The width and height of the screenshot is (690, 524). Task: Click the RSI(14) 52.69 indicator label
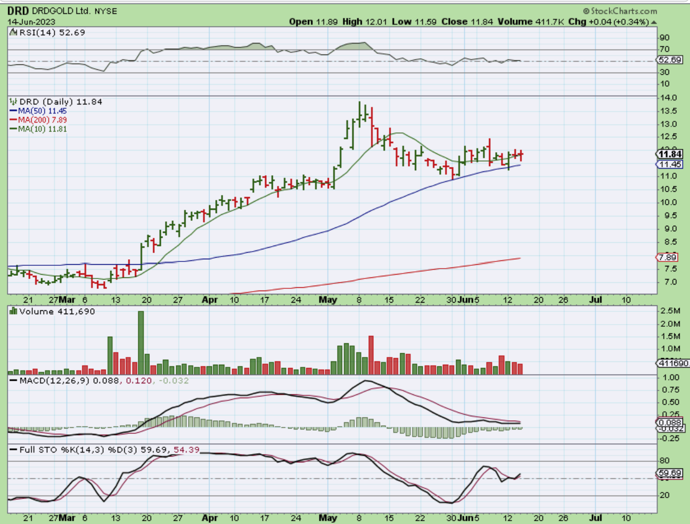pos(51,32)
